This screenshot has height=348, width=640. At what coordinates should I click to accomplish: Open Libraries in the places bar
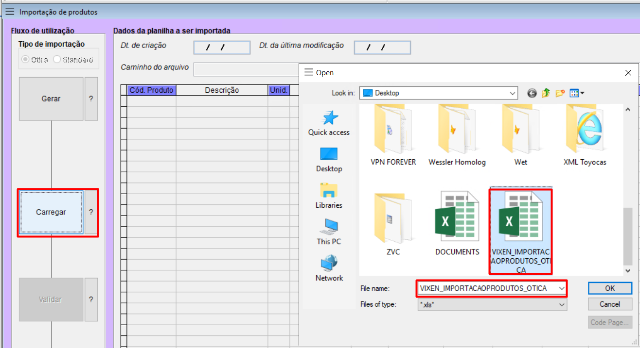point(329,195)
